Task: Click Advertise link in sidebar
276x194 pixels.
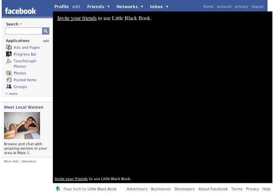Action: click(x=29, y=161)
